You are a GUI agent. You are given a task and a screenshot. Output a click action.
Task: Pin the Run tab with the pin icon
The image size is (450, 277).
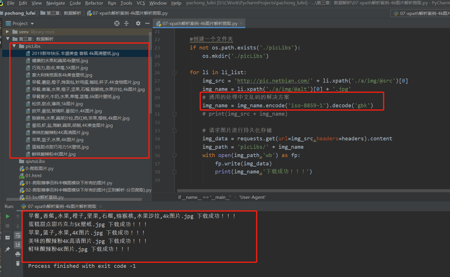point(8,249)
